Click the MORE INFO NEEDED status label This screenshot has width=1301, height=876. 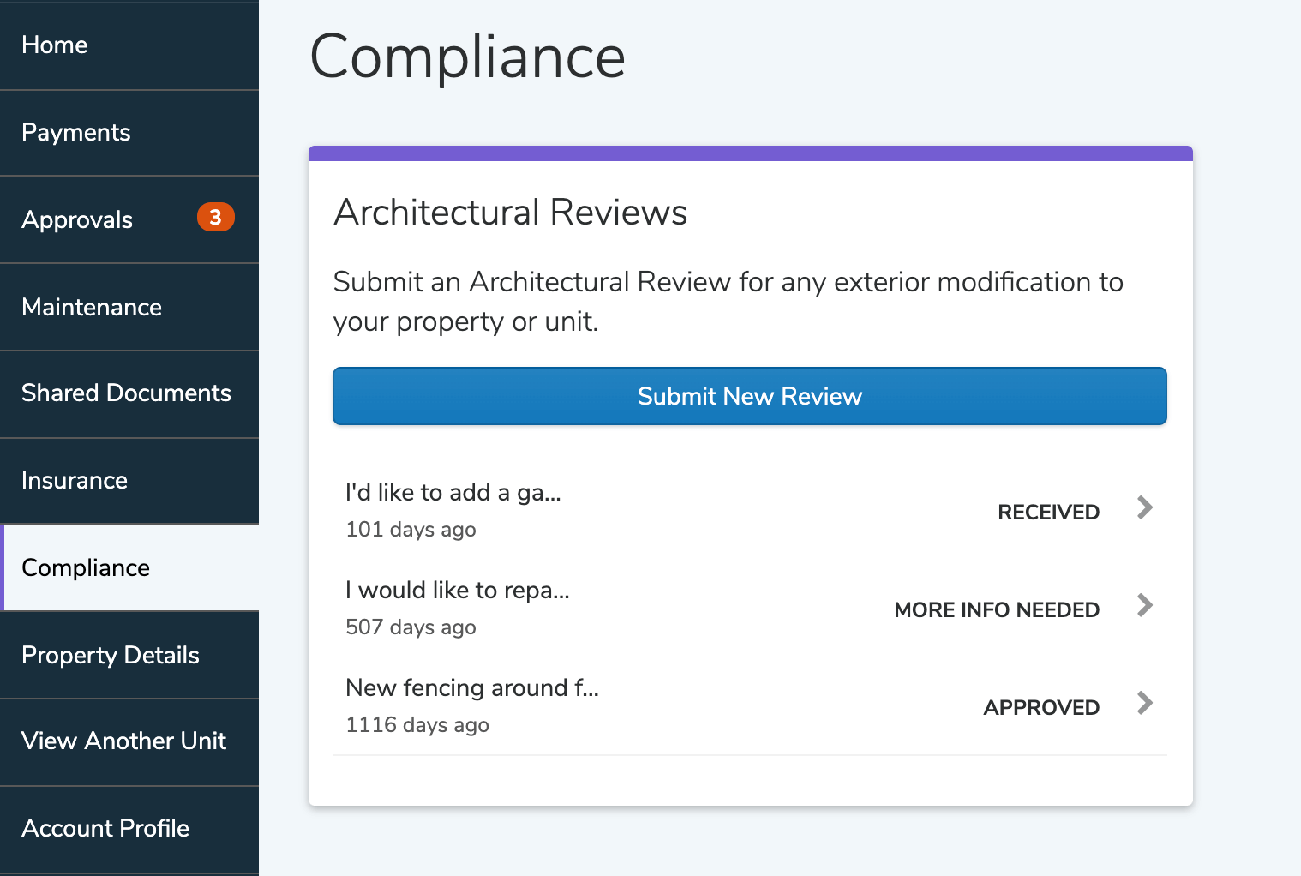(x=997, y=610)
